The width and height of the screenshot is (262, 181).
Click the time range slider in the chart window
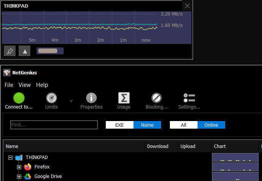(x=50, y=51)
